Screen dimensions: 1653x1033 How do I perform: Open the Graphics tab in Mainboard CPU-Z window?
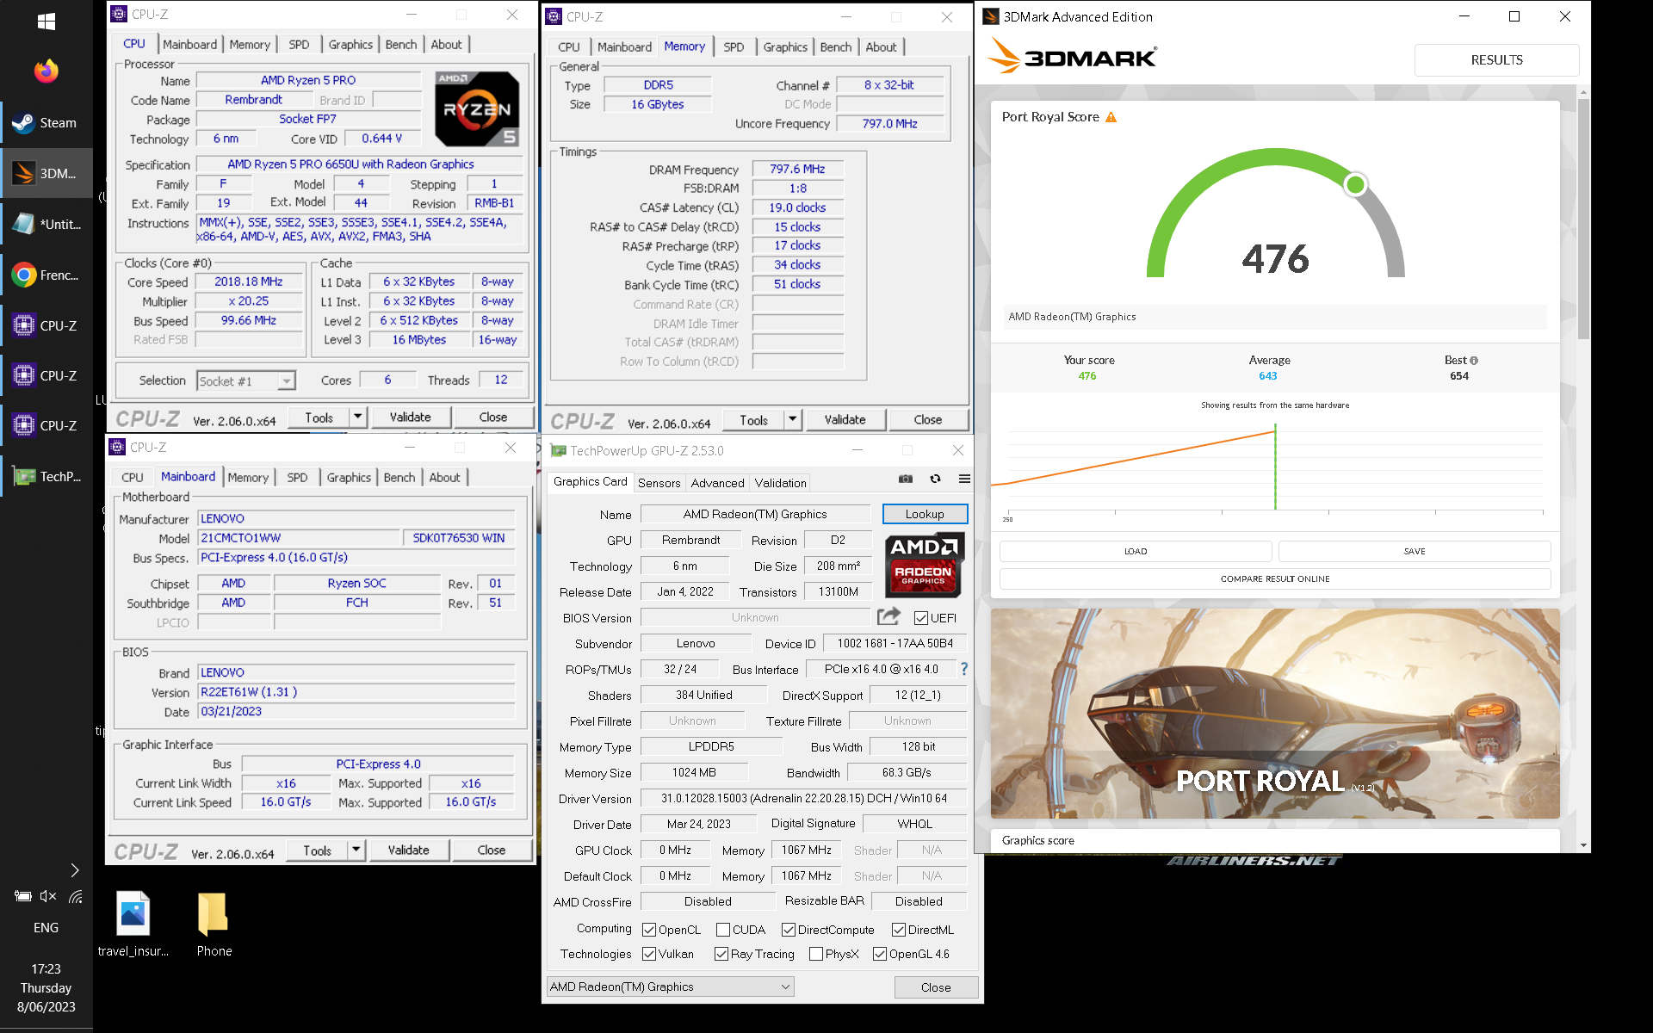click(349, 478)
